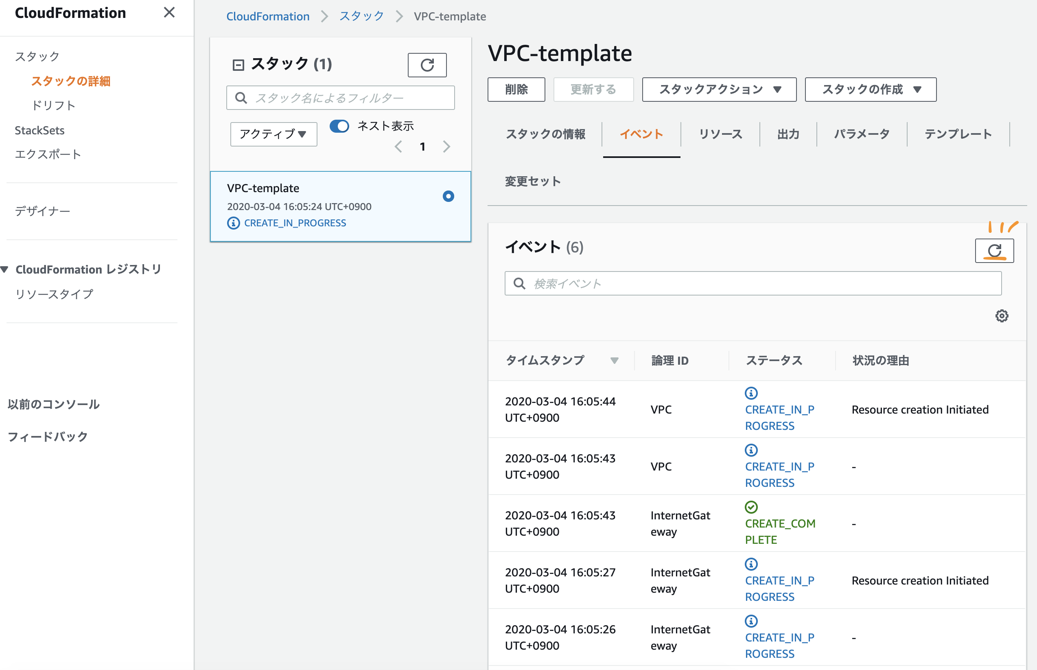Viewport: 1037px width, 670px height.
Task: Click the status column header
Action: tap(774, 361)
